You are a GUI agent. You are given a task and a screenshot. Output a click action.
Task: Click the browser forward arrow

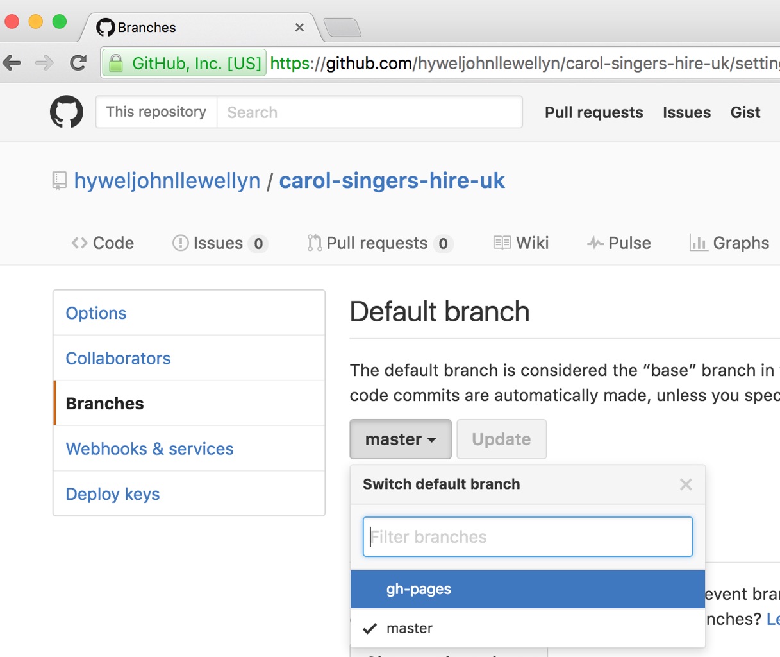44,63
